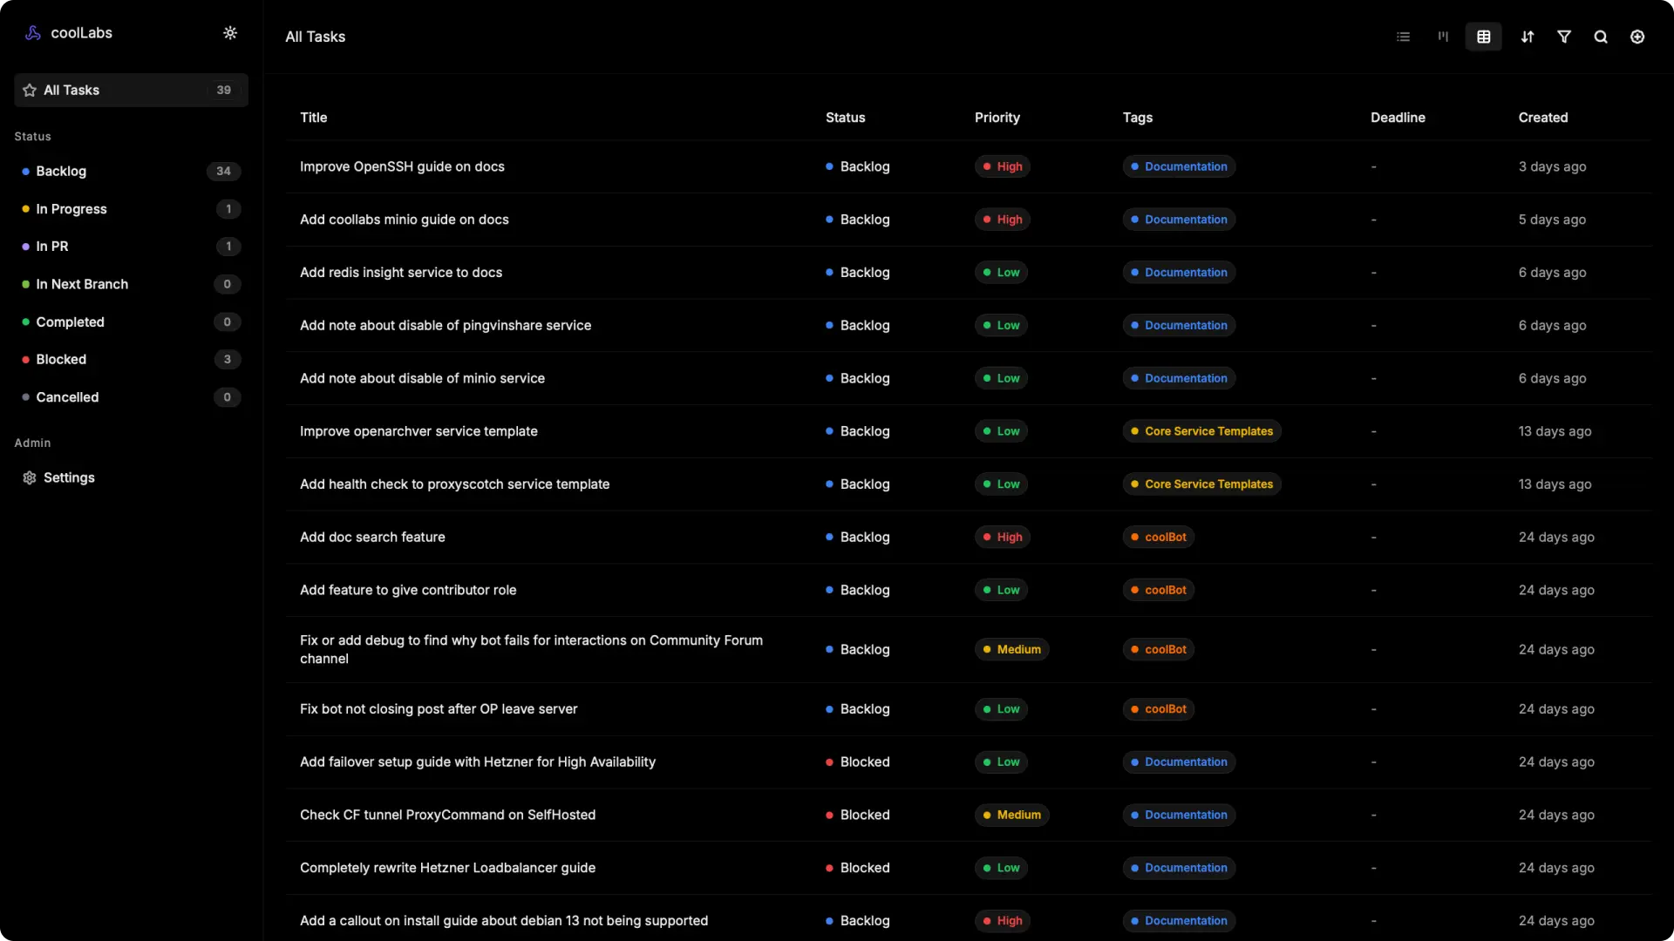
Task: Switch to list view layout
Action: 1403,37
